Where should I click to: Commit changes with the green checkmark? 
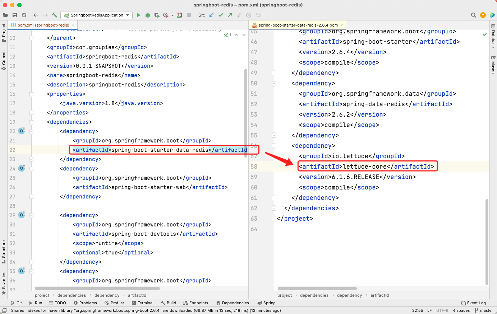(x=221, y=15)
